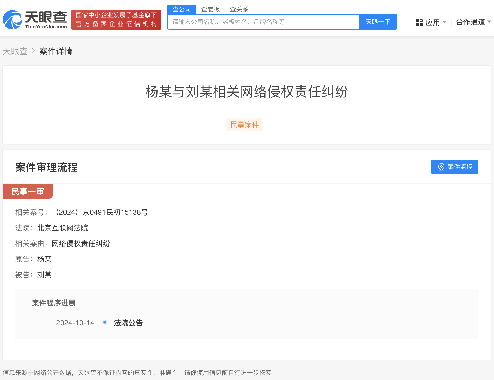The height and width of the screenshot is (380, 494).
Task: Click the red enterprise certification banner
Action: (x=116, y=20)
